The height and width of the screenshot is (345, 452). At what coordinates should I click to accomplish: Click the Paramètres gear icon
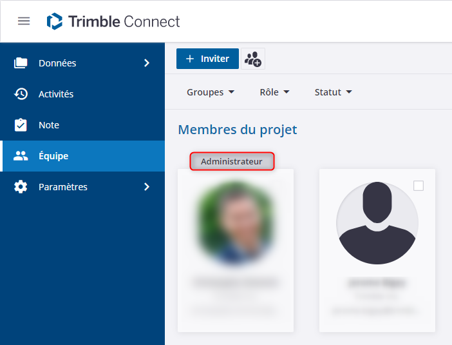21,187
